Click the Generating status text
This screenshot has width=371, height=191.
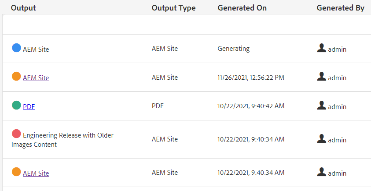(233, 49)
